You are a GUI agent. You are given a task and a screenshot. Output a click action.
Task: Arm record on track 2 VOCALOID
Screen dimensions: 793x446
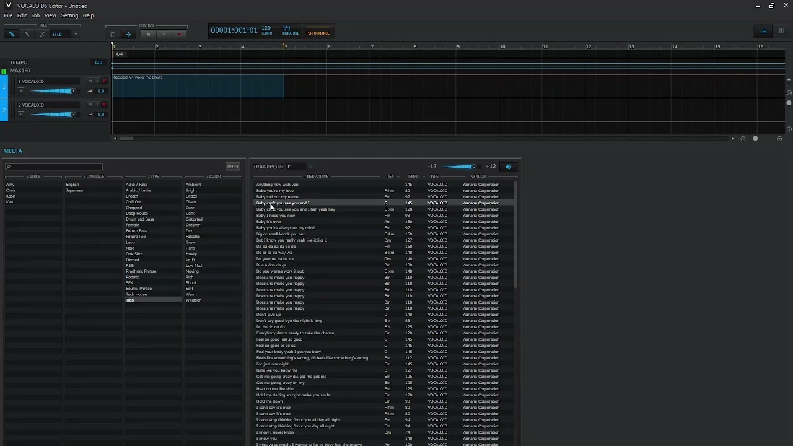103,105
